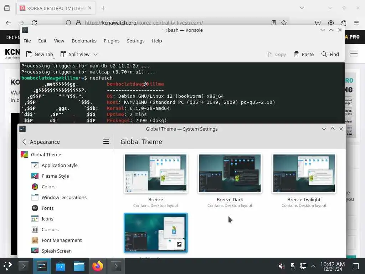This screenshot has height=274, width=365.
Task: Click the System Settings window title icon
Action: coord(22,129)
